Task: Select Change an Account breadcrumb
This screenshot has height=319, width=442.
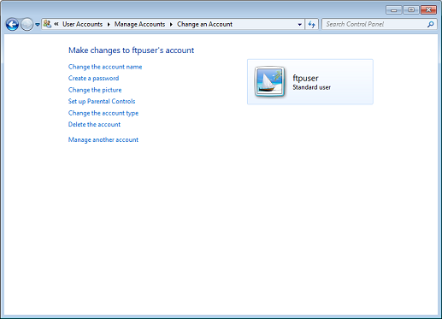Action: tap(204, 24)
